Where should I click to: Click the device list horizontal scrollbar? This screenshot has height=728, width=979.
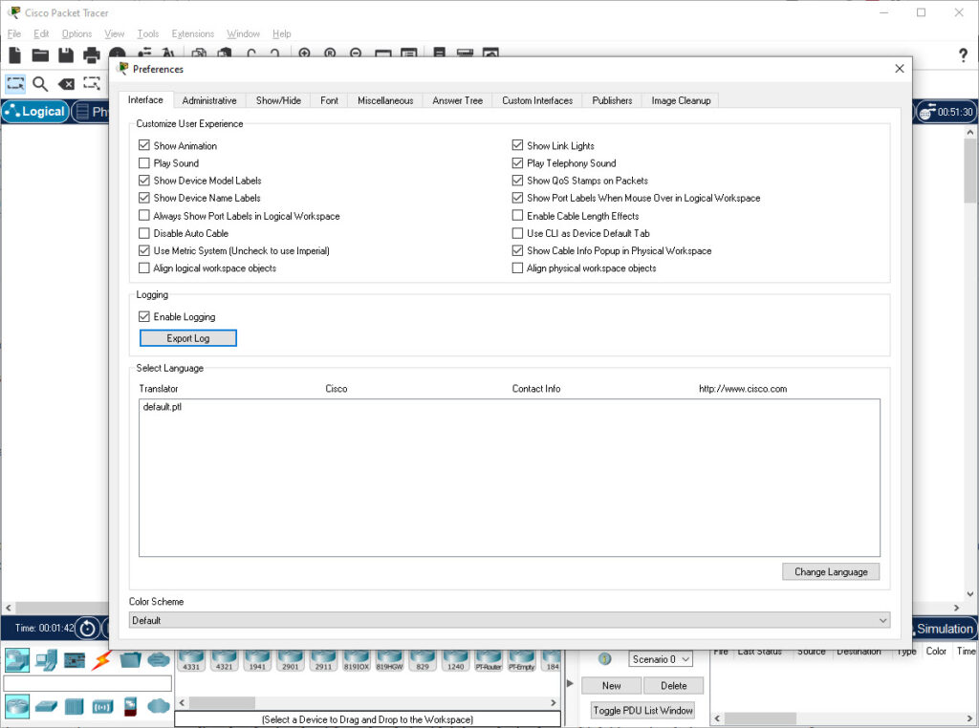pos(367,702)
